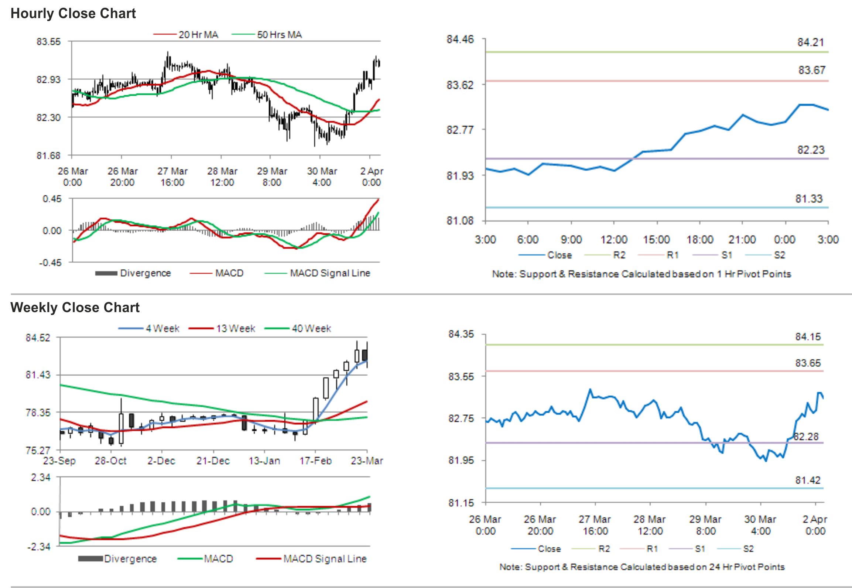Click the S2 level label 81.42

(x=808, y=481)
